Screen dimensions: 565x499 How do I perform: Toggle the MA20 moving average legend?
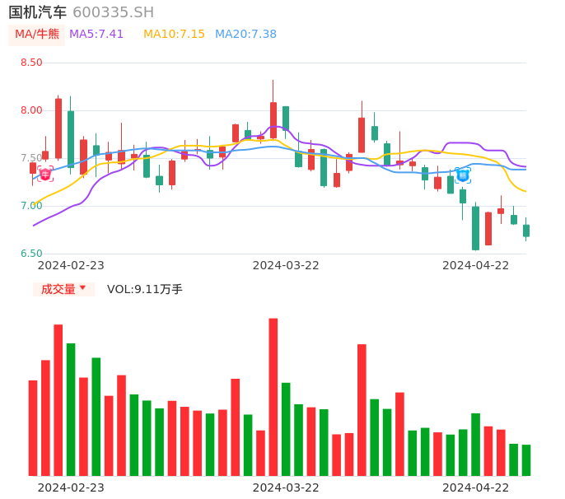245,34
